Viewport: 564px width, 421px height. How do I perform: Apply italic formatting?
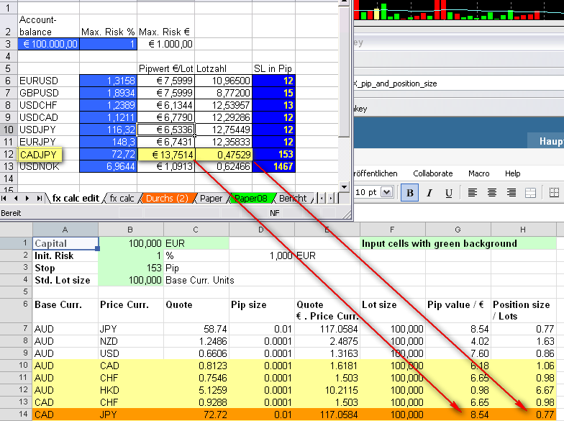tap(429, 192)
